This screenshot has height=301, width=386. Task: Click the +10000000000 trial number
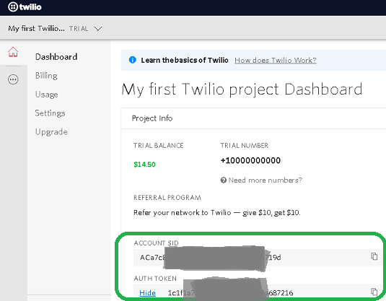click(x=250, y=160)
